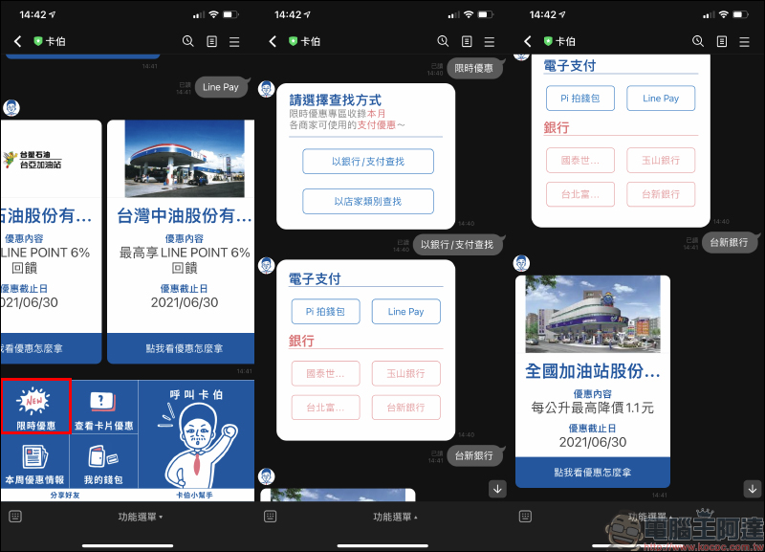Screen dimensions: 765x552
Task: Tap 我的錢包 wallet icon tile
Action: [103, 461]
